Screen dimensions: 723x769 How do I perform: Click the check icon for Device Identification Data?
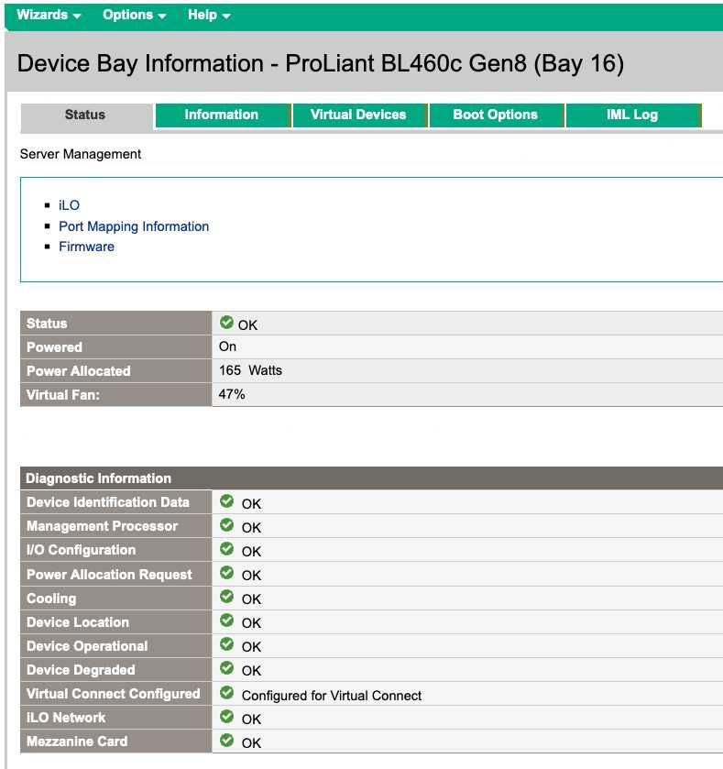[x=226, y=501]
